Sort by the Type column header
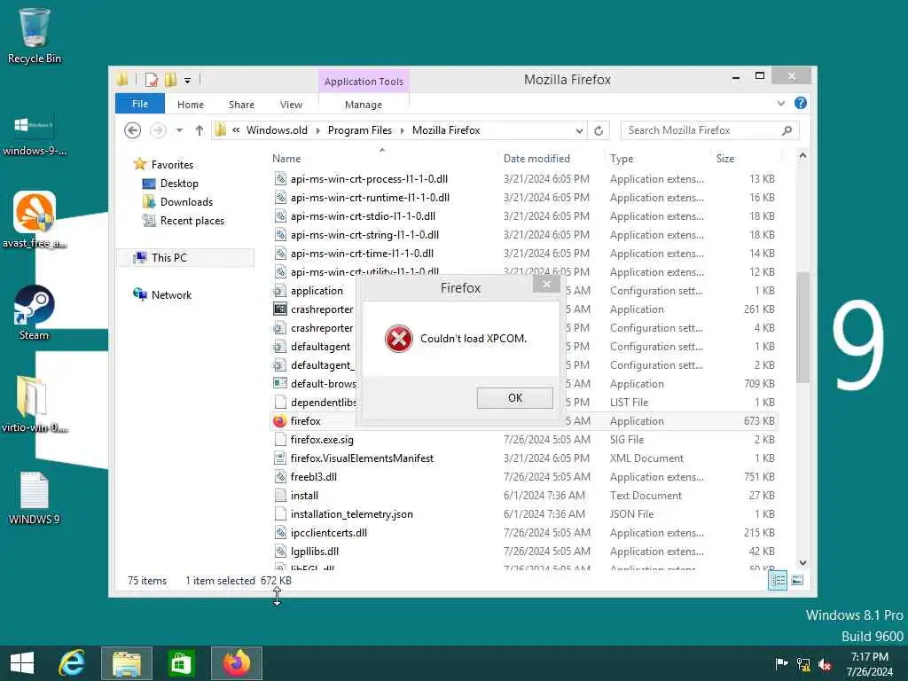 pyautogui.click(x=622, y=159)
